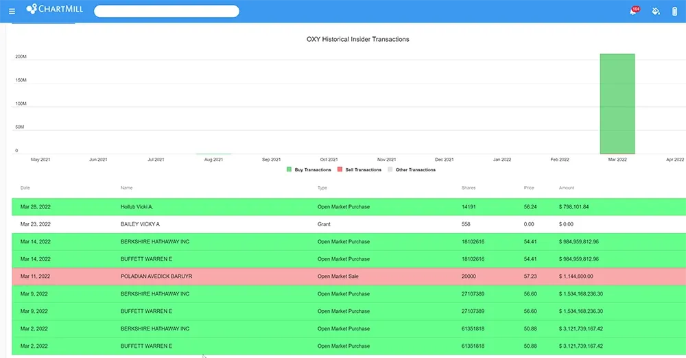Click BERKSHIRE HATHAWAY INC in Mar 2 row

pos(155,329)
